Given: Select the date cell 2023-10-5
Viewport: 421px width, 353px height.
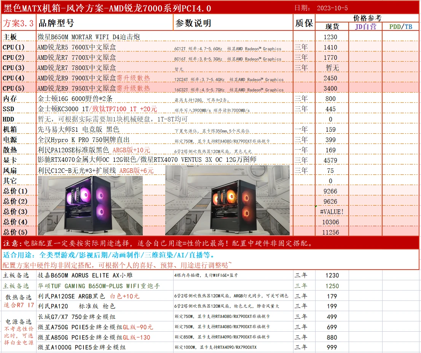Looking at the screenshot, I should (x=332, y=8).
